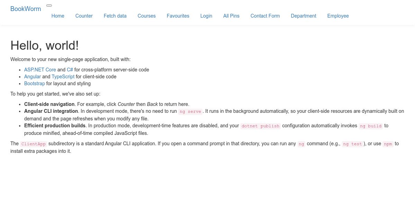Click the italic word Counter in the list

click(126, 104)
